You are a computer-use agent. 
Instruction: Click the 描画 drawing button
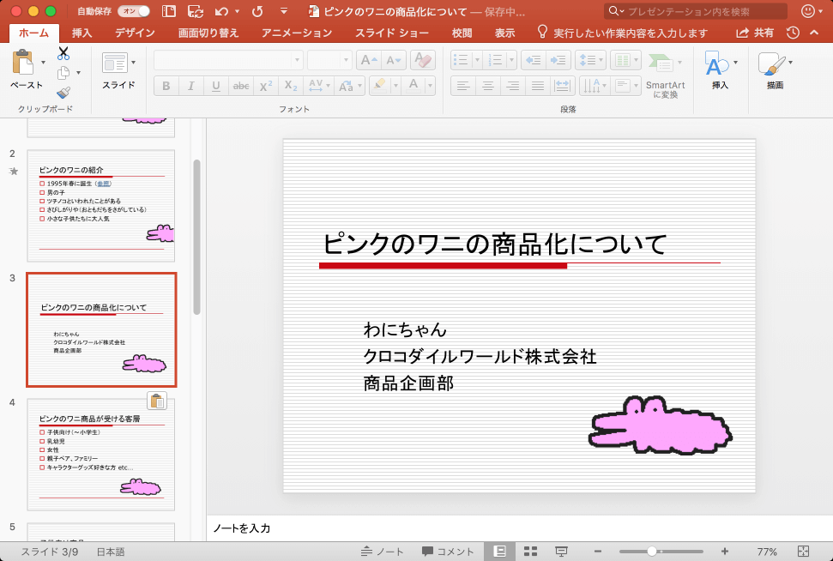(775, 70)
